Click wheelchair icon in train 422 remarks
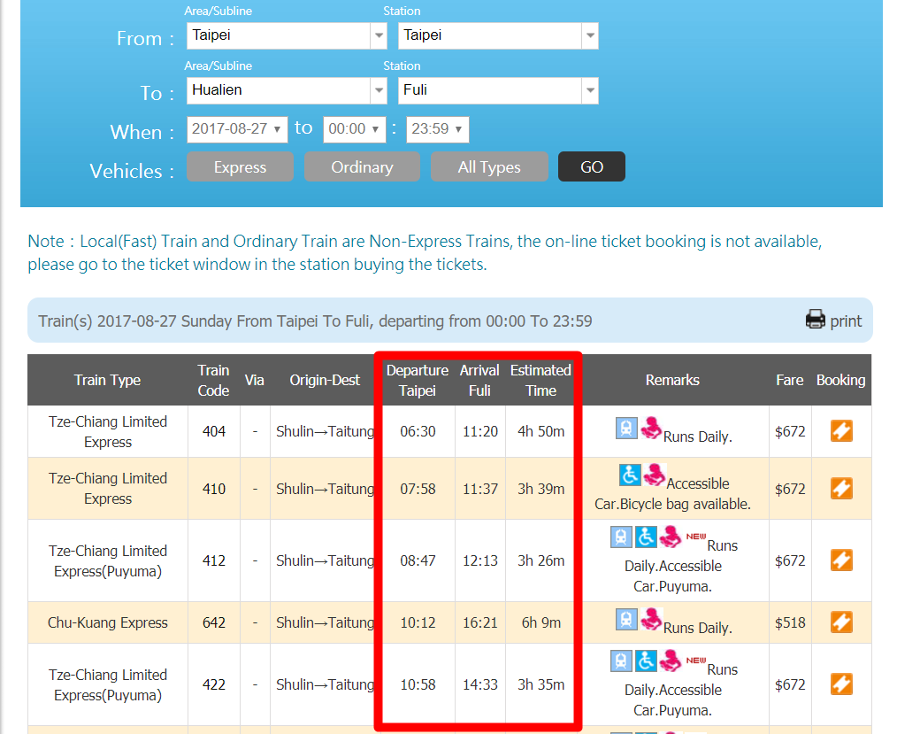Image resolution: width=897 pixels, height=734 pixels. [646, 661]
